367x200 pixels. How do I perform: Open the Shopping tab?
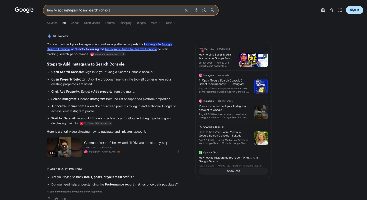(125, 23)
